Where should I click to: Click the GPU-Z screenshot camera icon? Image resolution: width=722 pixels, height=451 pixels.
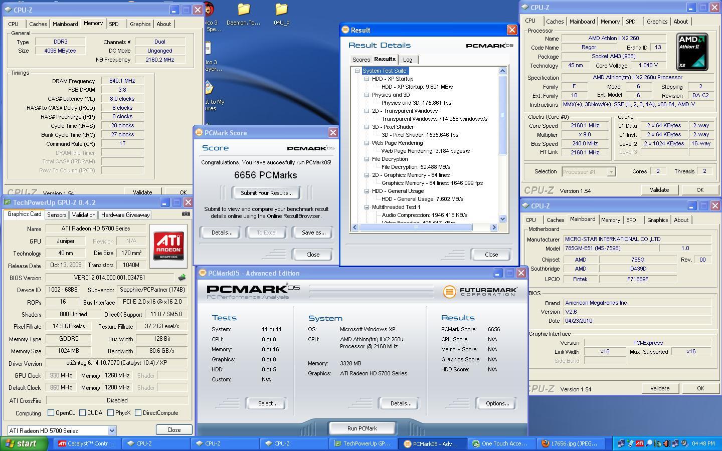click(x=186, y=214)
